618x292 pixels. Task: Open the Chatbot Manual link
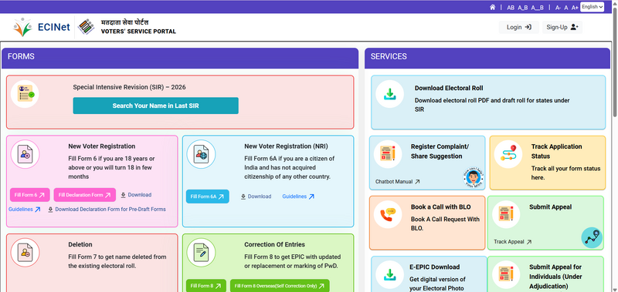(x=398, y=182)
